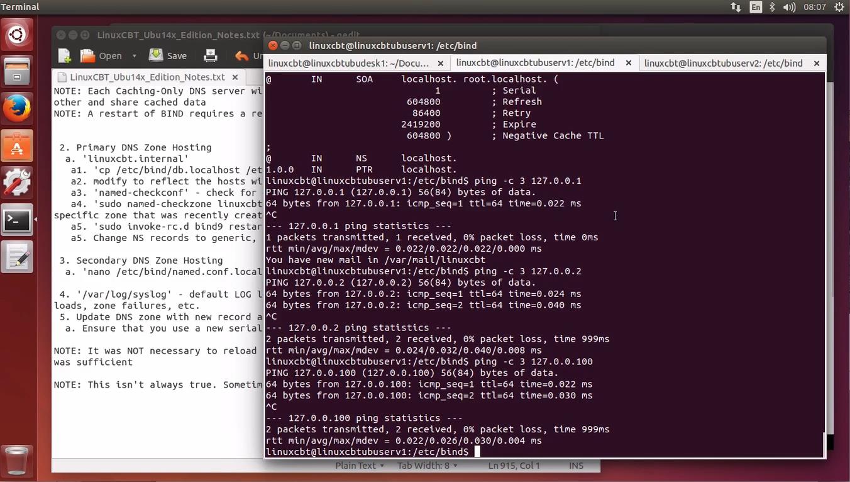850x482 pixels.
Task: Open the Trash in the launcher
Action: [x=17, y=460]
